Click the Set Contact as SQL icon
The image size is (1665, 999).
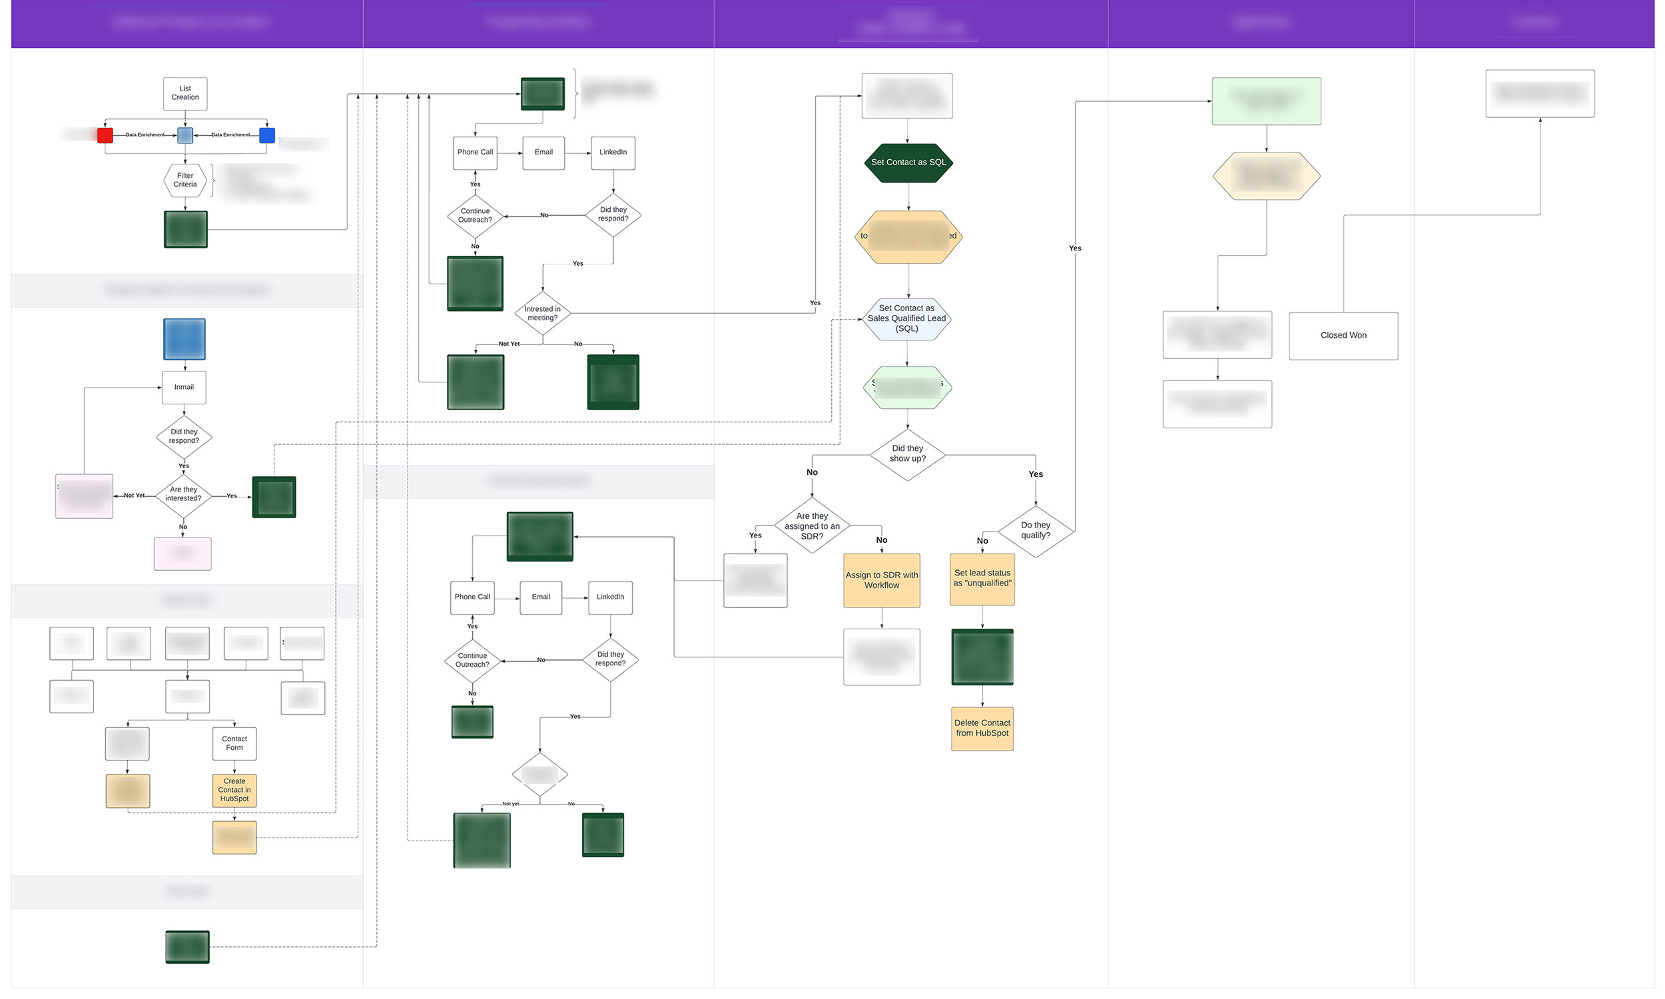pos(907,162)
